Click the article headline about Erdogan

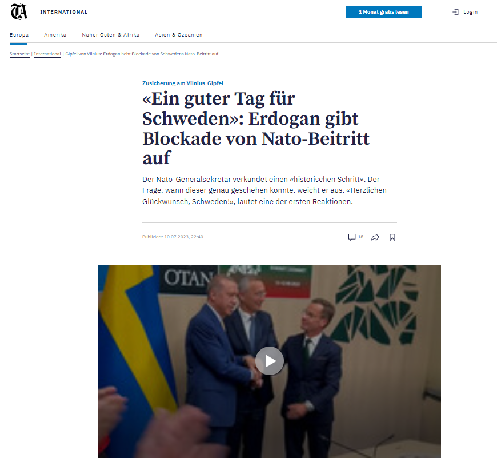[x=256, y=128]
